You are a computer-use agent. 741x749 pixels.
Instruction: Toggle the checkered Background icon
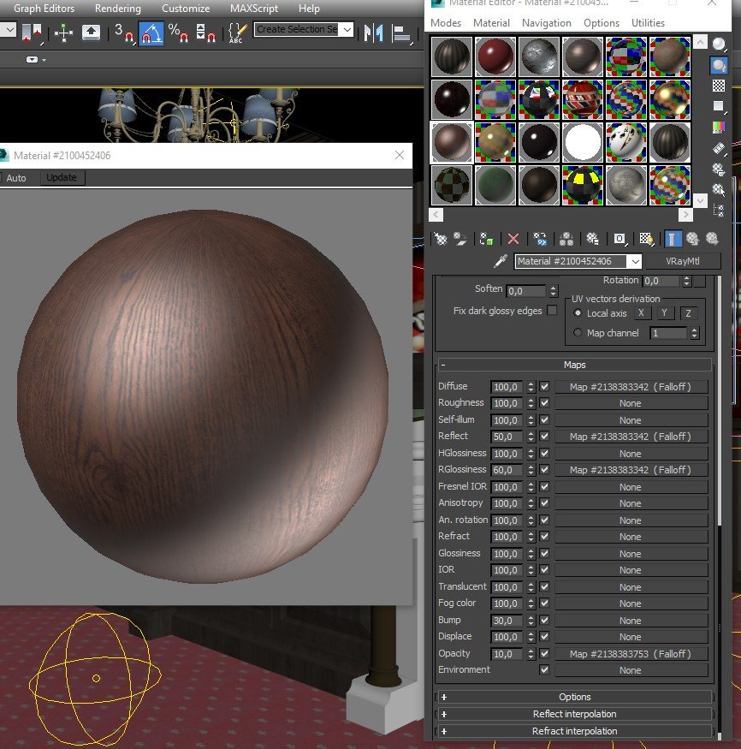(719, 86)
